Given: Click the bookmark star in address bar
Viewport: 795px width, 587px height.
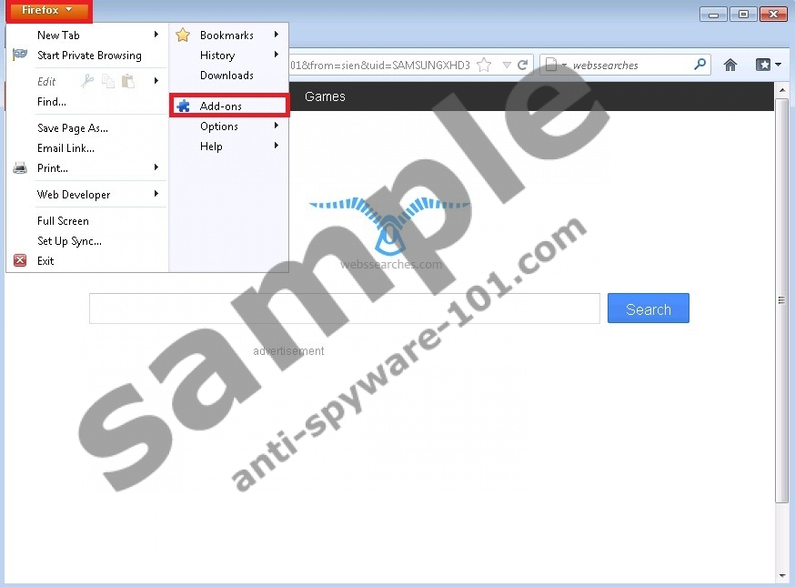Looking at the screenshot, I should click(x=484, y=66).
